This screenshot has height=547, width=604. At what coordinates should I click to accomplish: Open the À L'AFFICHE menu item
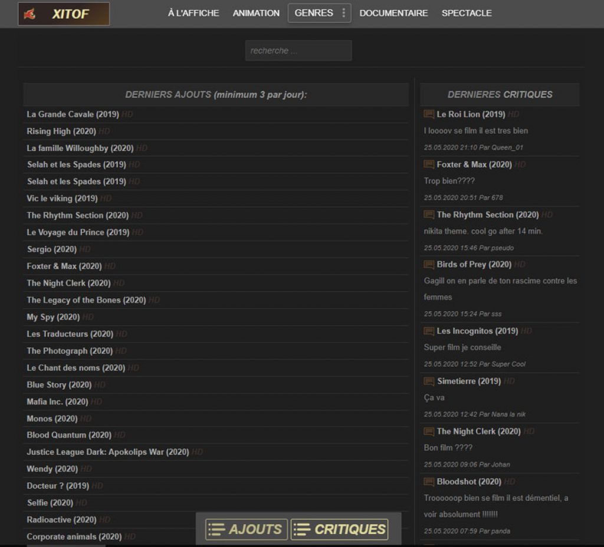(193, 13)
